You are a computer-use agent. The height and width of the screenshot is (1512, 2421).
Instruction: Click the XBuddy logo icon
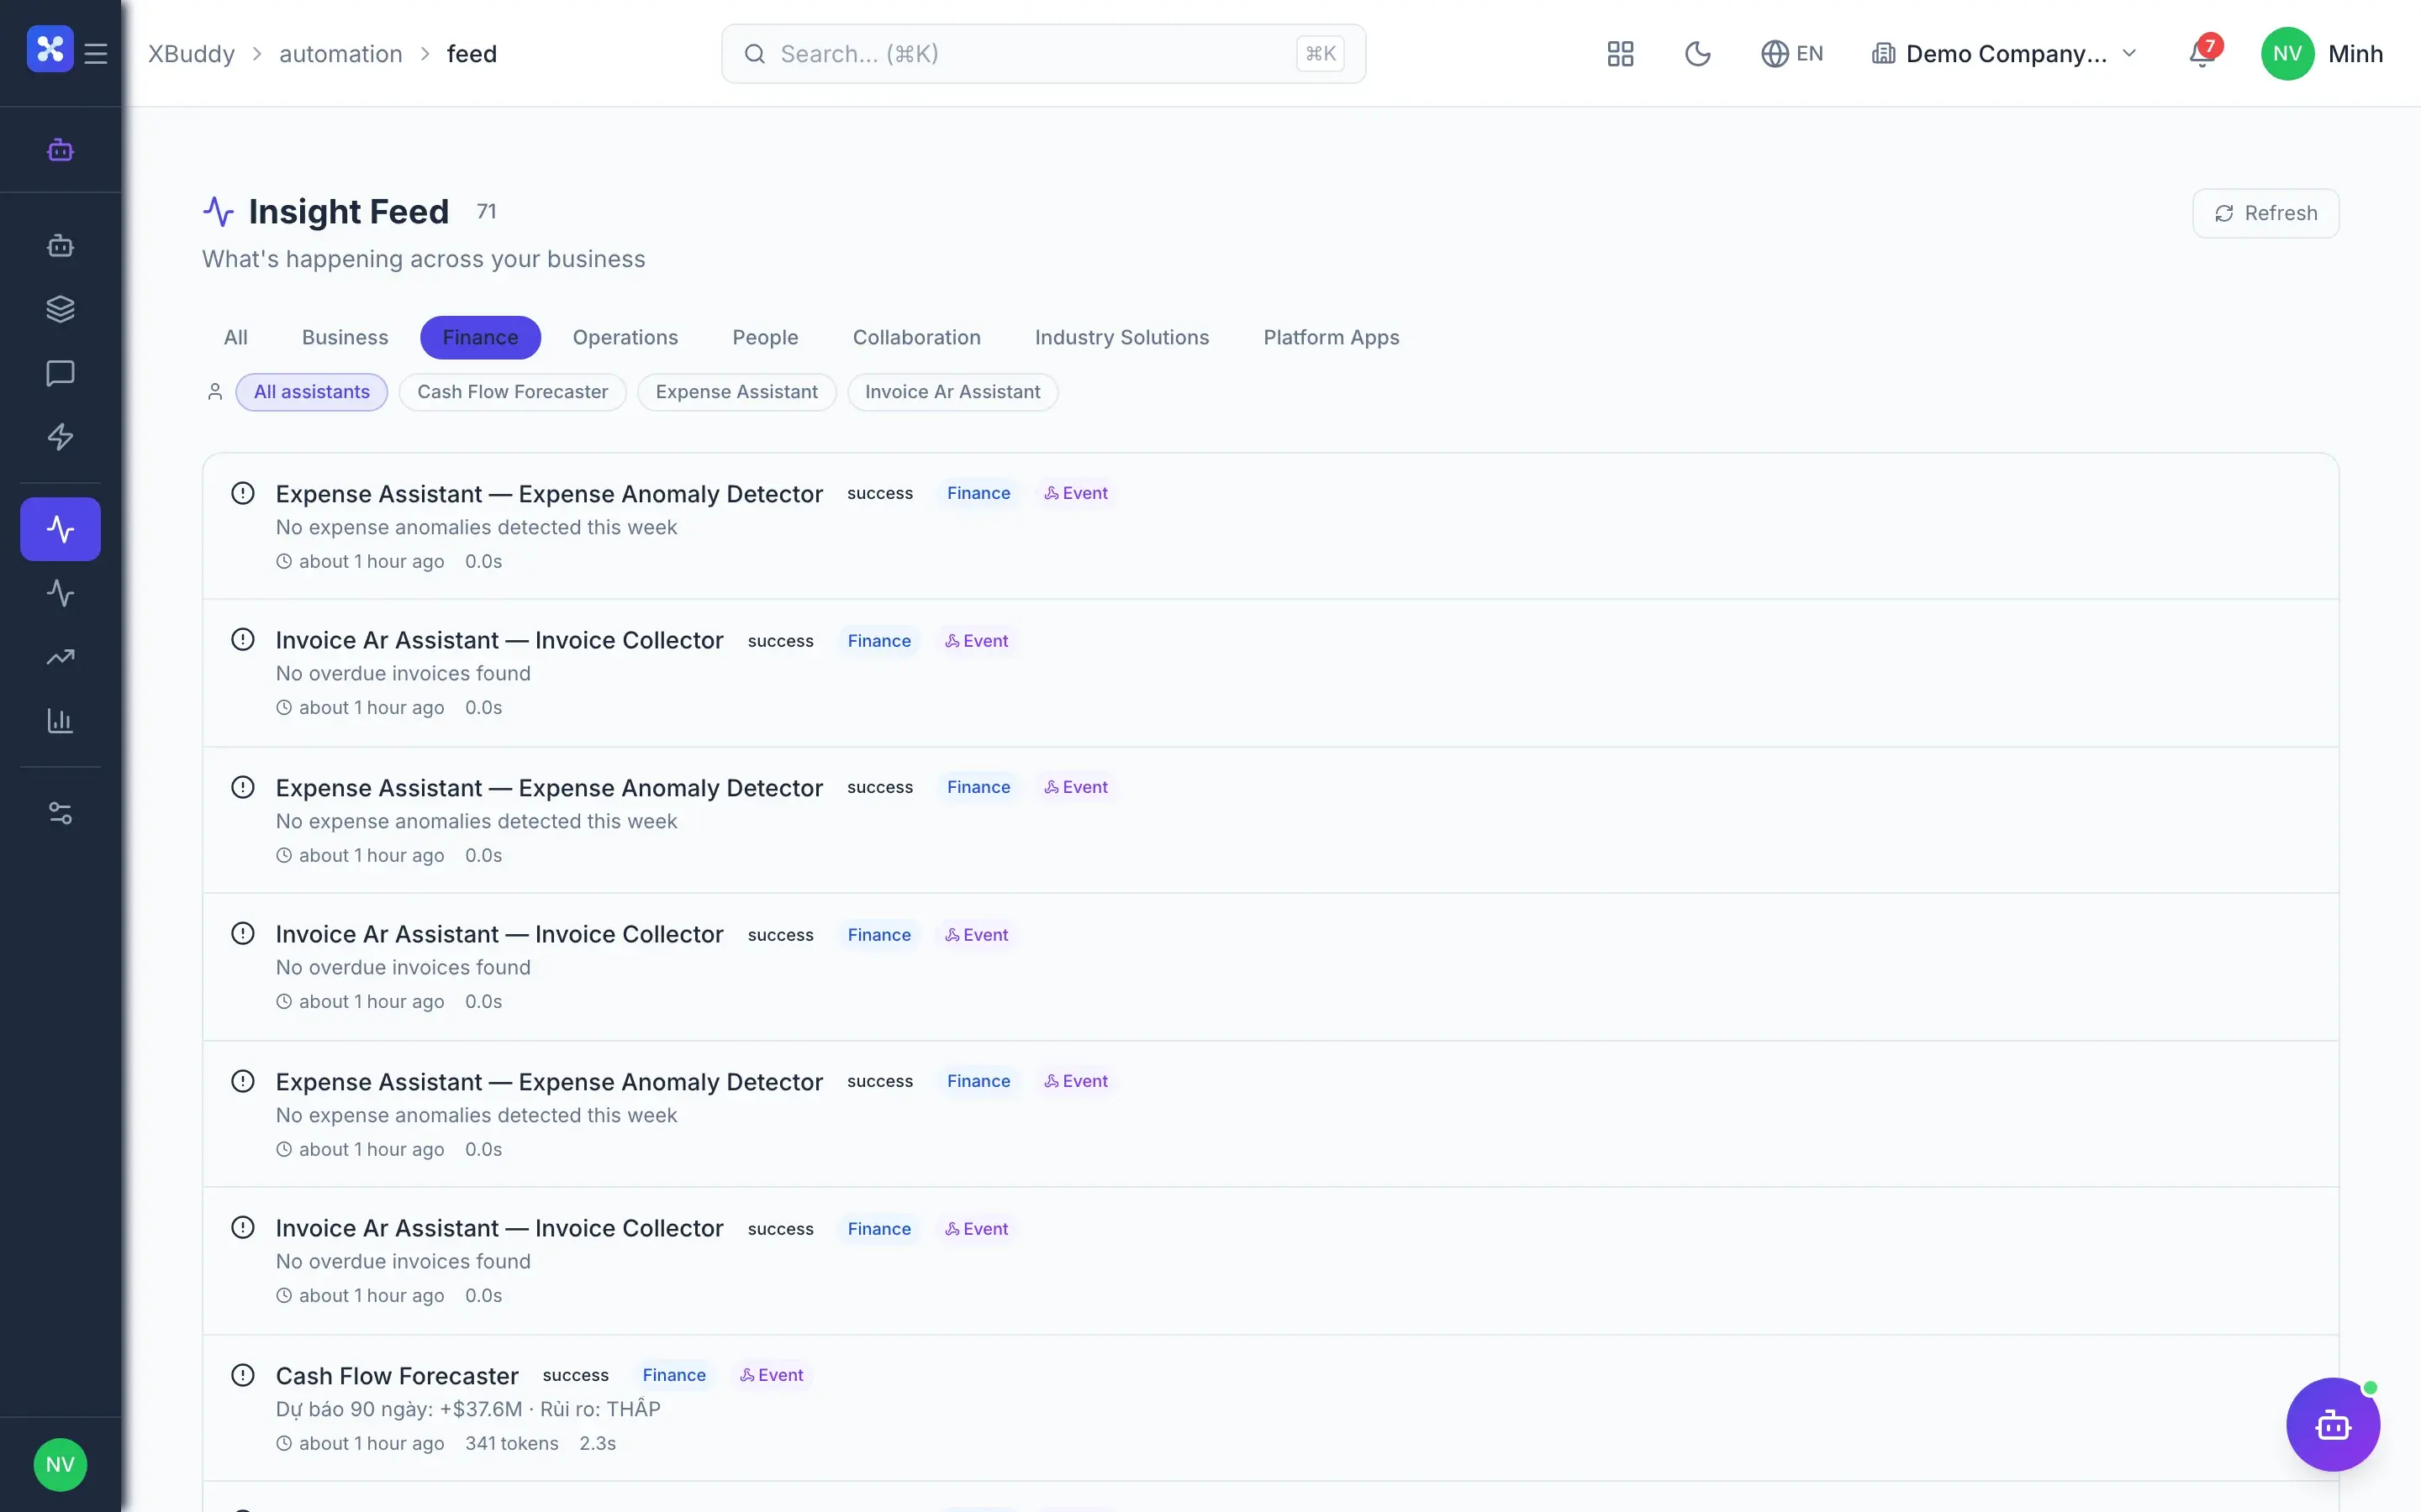(x=50, y=49)
